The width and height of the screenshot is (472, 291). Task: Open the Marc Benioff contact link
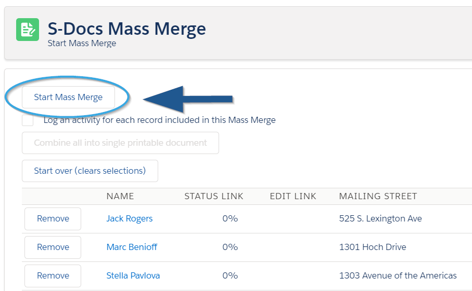tap(132, 247)
